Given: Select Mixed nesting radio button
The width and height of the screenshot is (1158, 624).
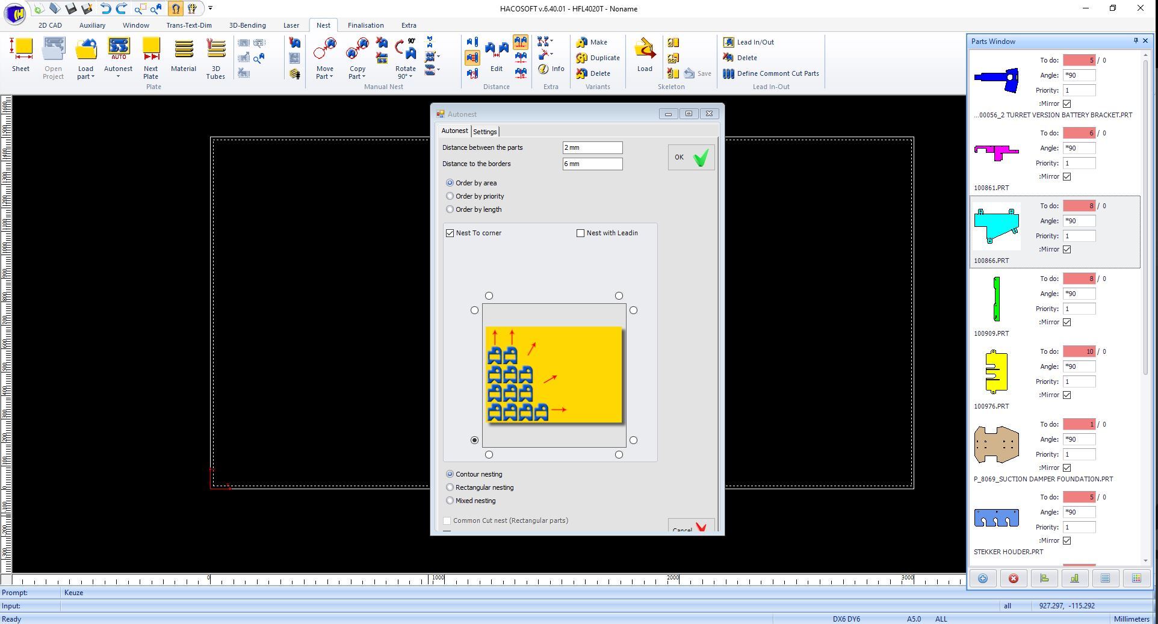Looking at the screenshot, I should coord(450,501).
